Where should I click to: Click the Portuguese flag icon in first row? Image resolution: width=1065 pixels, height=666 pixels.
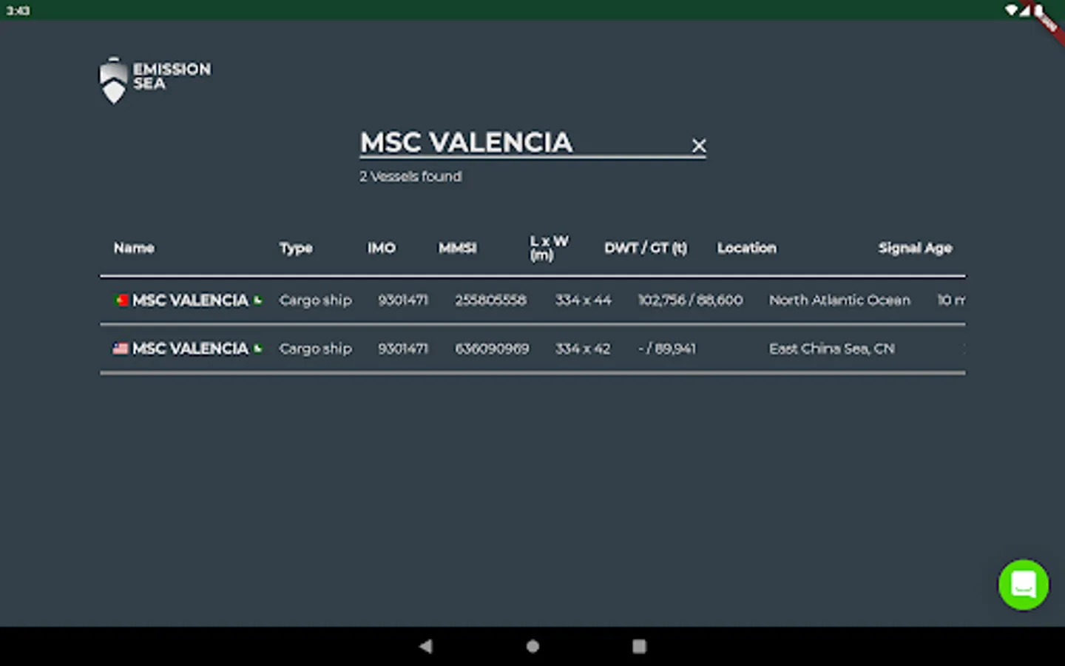pyautogui.click(x=121, y=300)
